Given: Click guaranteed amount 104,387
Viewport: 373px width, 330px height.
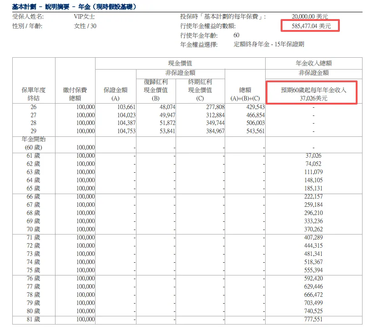Looking at the screenshot, I should [126, 123].
